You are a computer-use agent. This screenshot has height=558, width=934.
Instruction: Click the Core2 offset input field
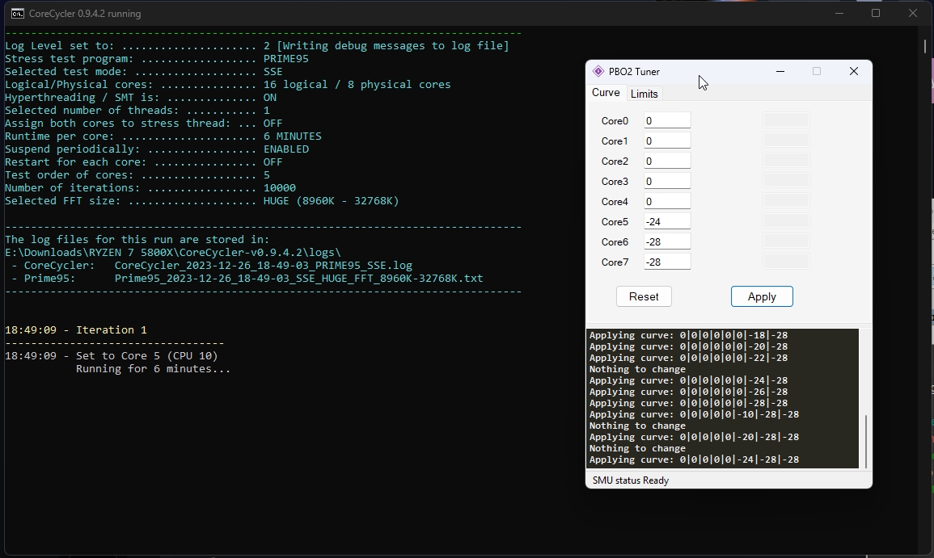pyautogui.click(x=667, y=162)
